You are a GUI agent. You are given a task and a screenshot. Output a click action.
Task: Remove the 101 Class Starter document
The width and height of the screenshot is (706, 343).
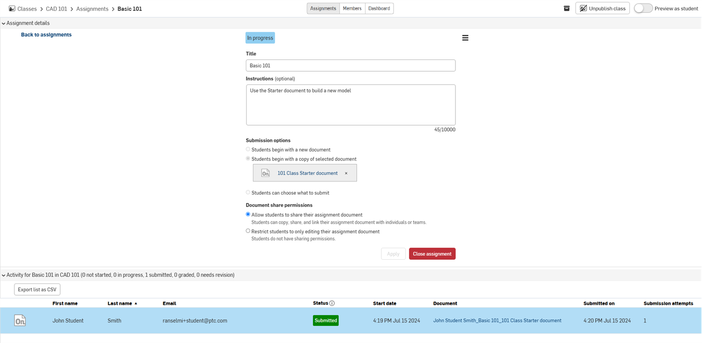[x=346, y=173]
